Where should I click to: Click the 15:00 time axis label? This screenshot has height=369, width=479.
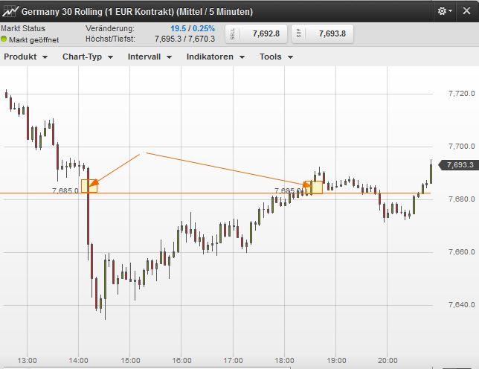pyautogui.click(x=130, y=361)
